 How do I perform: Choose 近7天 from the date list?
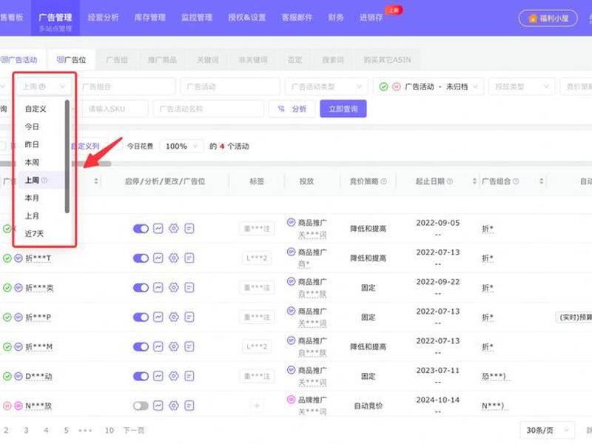pyautogui.click(x=41, y=234)
